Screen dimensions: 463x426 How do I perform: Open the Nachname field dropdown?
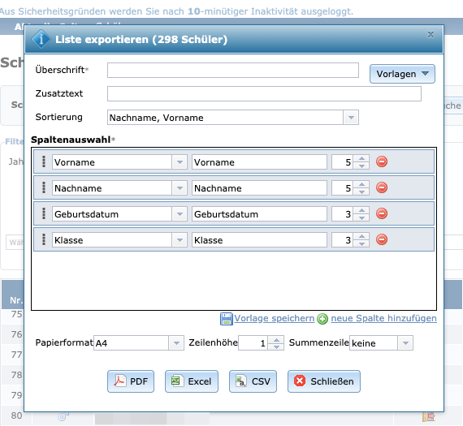point(180,188)
